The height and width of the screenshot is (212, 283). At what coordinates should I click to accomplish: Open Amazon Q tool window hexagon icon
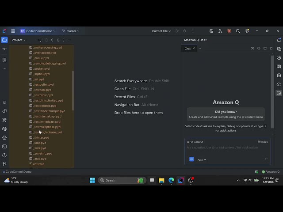pyautogui.click(x=279, y=93)
